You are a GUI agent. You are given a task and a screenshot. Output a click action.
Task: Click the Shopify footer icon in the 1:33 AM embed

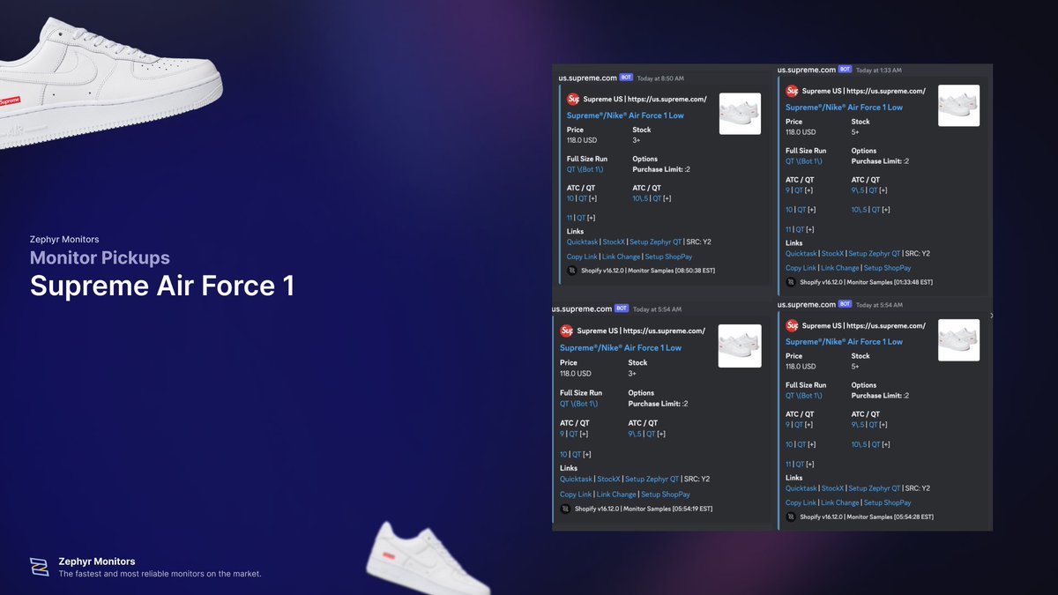tap(790, 282)
